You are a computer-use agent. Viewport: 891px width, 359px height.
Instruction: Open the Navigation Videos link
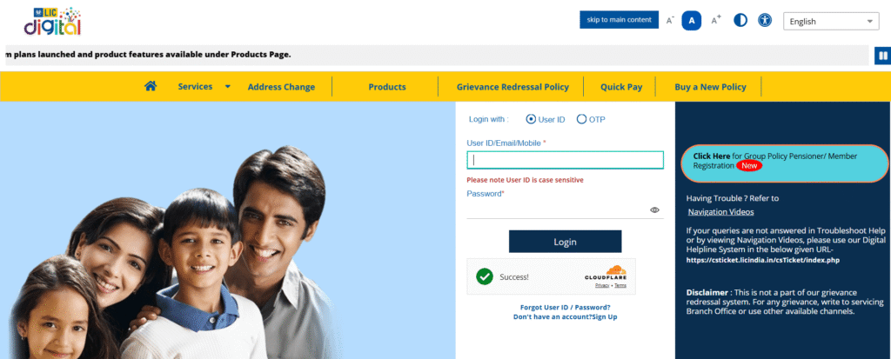[720, 212]
